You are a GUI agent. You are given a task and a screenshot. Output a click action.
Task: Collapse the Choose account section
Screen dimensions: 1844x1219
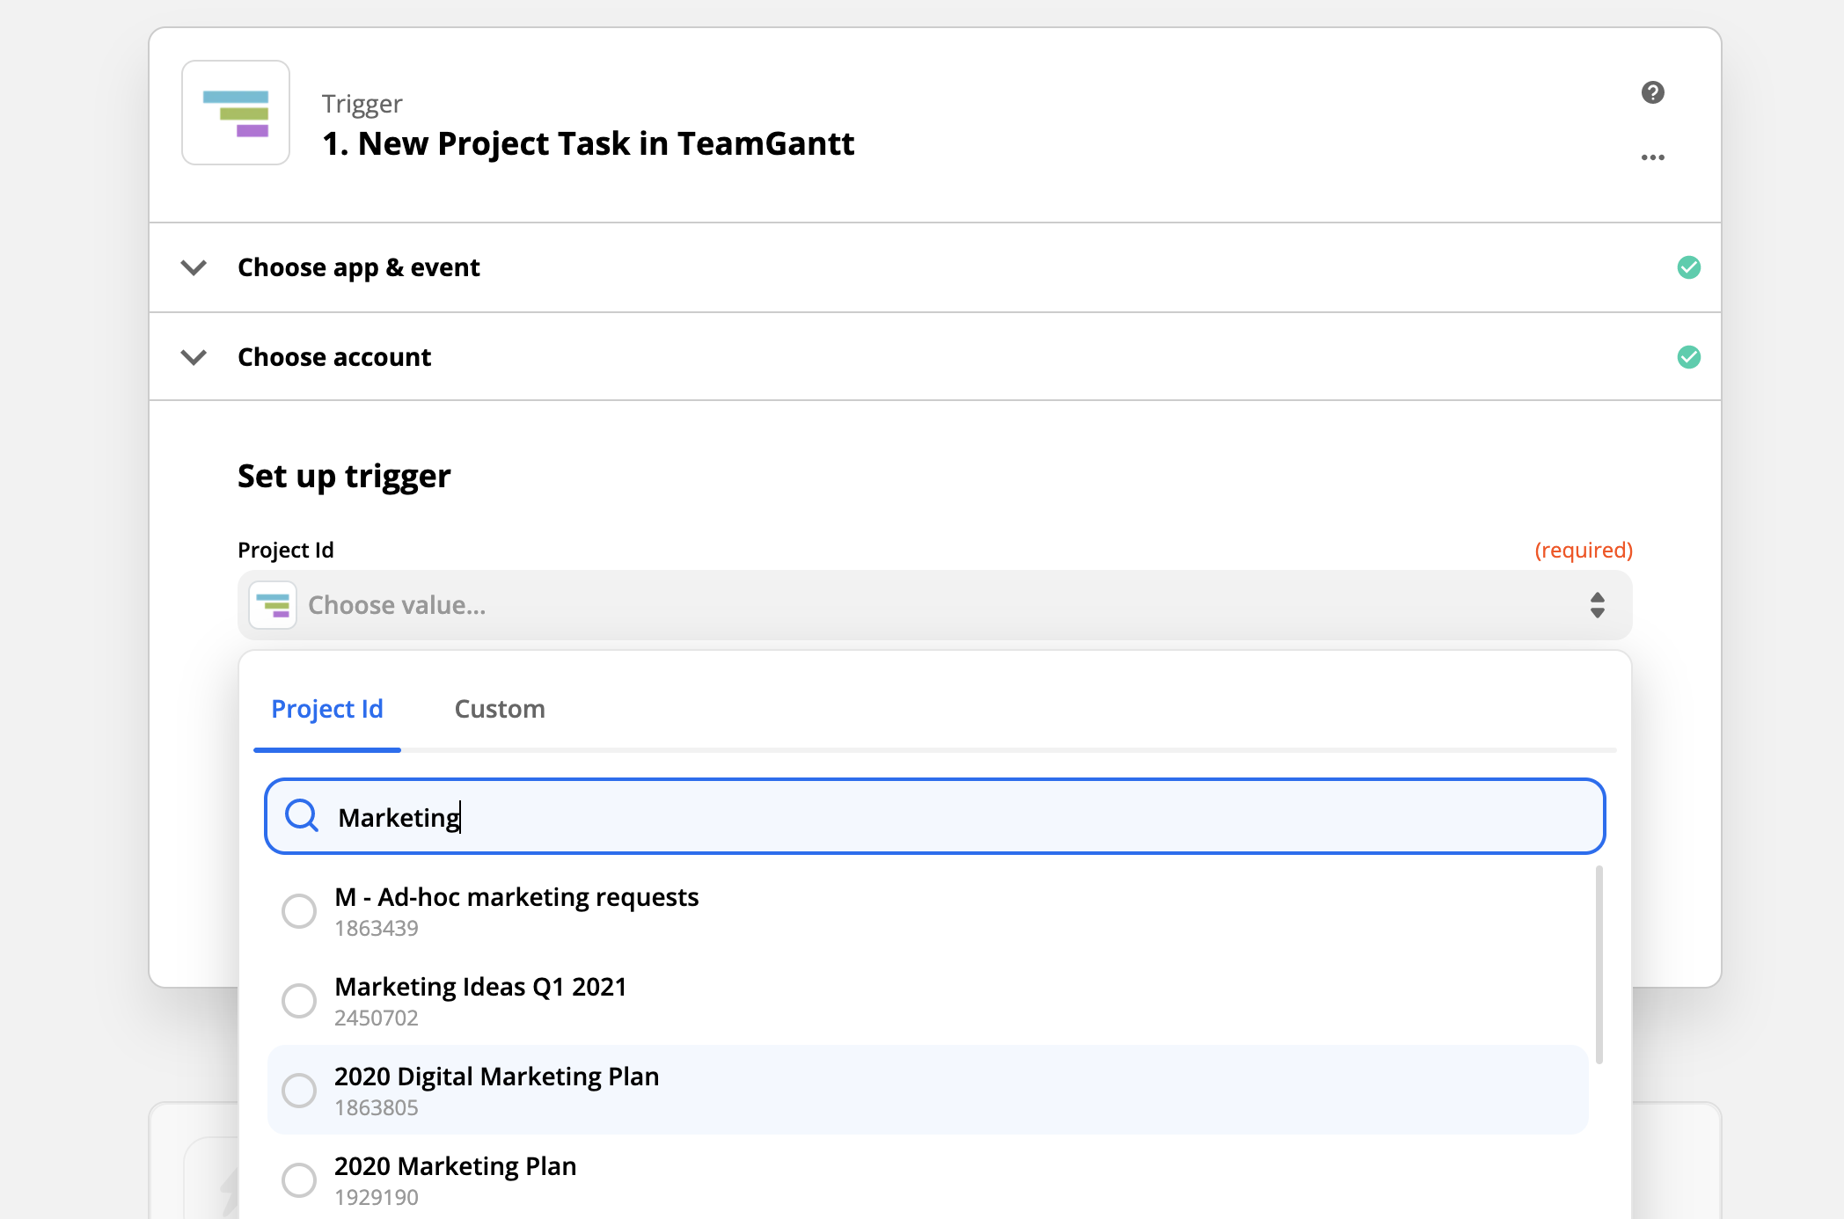194,357
